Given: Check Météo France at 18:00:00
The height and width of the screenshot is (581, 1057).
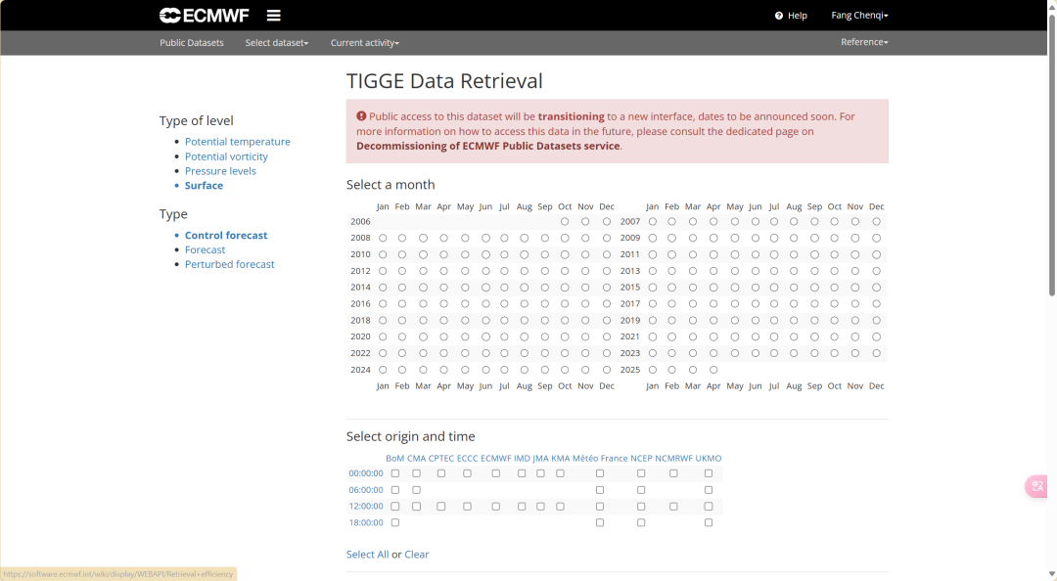Looking at the screenshot, I should [x=600, y=523].
